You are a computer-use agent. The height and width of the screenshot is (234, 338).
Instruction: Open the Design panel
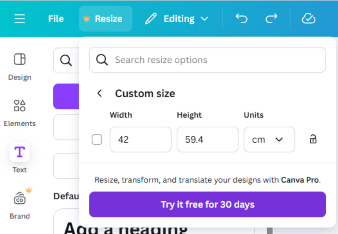point(19,66)
